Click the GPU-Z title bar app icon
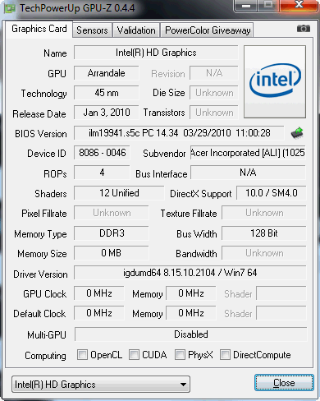Image resolution: width=320 pixels, height=401 pixels. (9, 8)
